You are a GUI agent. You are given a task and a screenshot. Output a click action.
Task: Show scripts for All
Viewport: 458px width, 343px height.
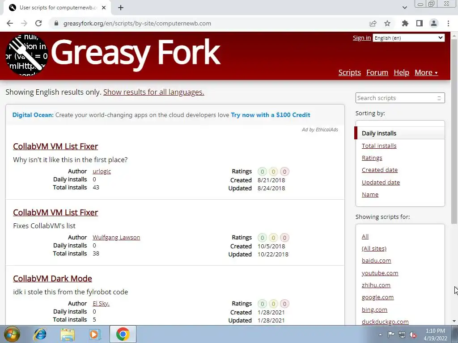pyautogui.click(x=365, y=236)
